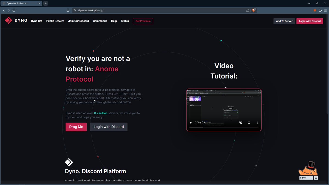
Task: Click the gray Login with Discord button under the text
Action: pyautogui.click(x=109, y=127)
